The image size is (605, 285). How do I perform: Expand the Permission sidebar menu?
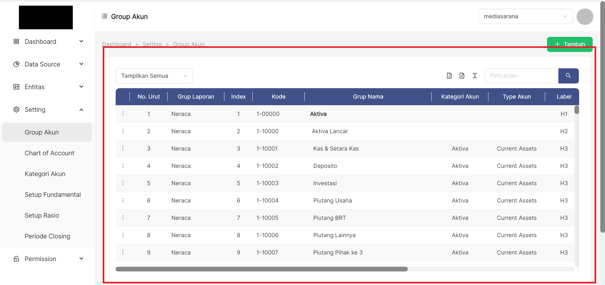(47, 259)
